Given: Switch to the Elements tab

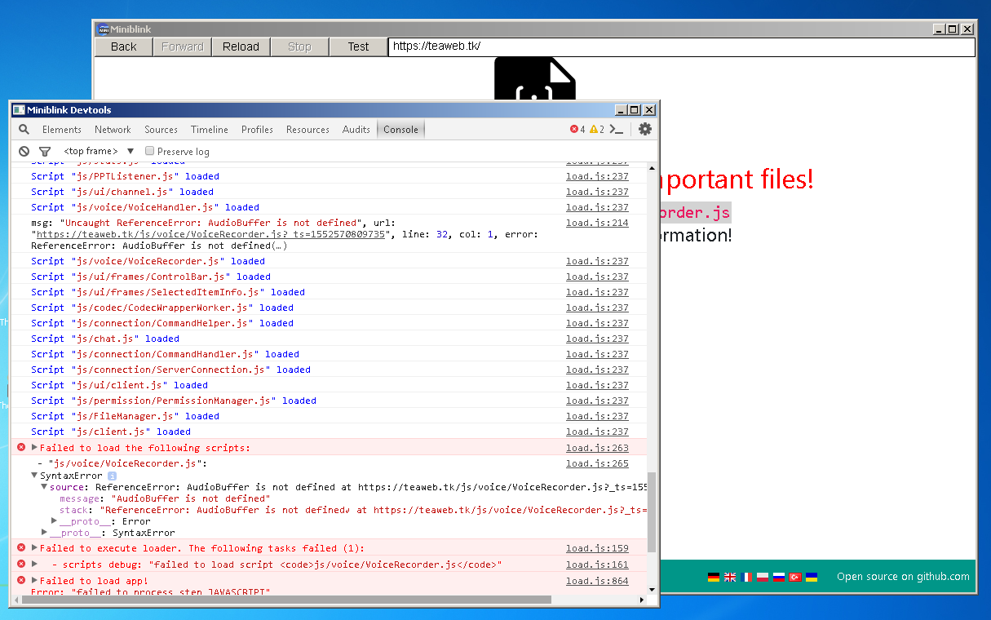Looking at the screenshot, I should click(61, 129).
